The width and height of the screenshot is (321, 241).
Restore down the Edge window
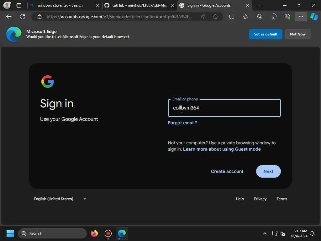(299, 5)
